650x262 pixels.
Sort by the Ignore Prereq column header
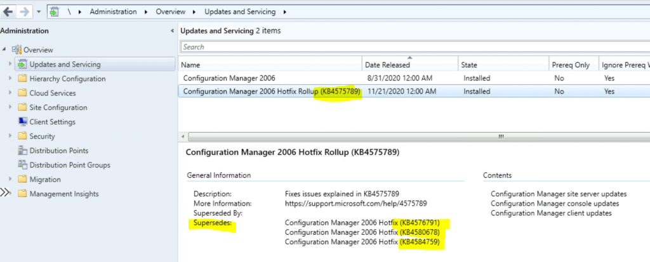click(625, 65)
